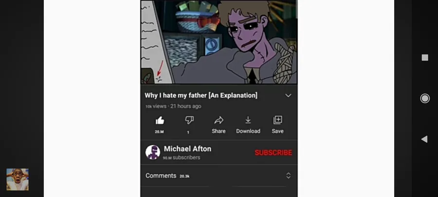Click the shocked face thumbnail in corner
This screenshot has width=438, height=197.
(18, 179)
